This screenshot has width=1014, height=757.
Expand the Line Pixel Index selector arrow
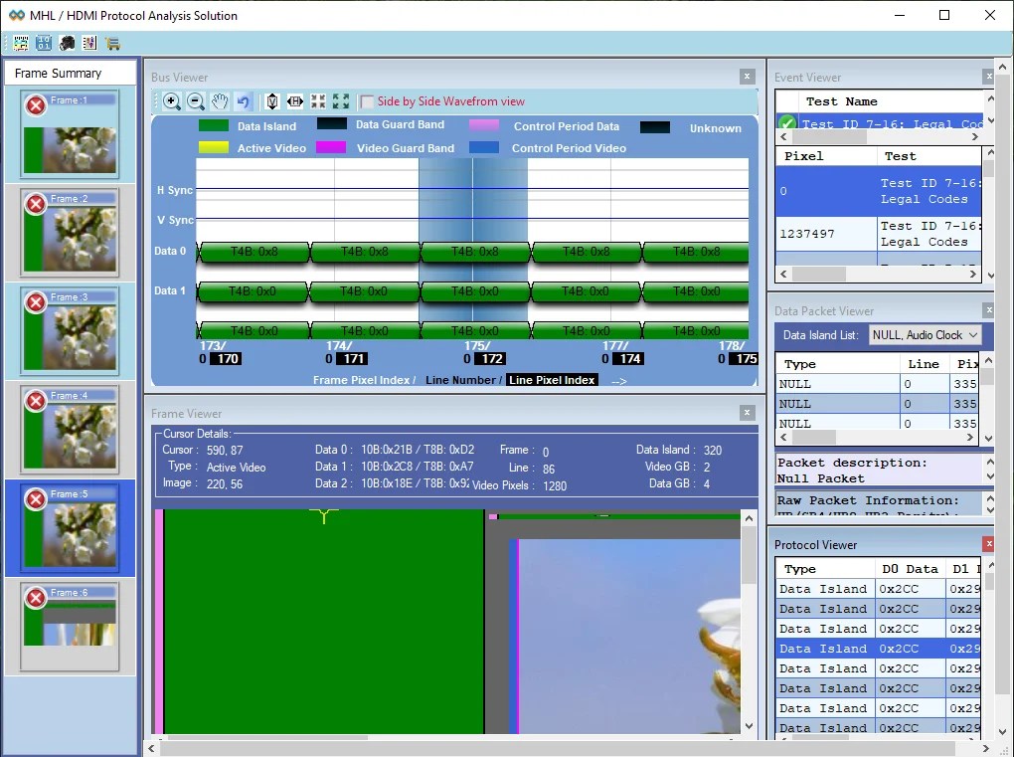pos(618,379)
